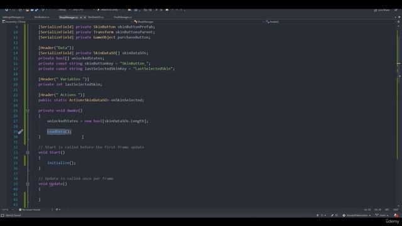The height and width of the screenshot is (226, 402).
Task: Click on 'lastSelectedSkinKey' constant name
Action: (106, 68)
